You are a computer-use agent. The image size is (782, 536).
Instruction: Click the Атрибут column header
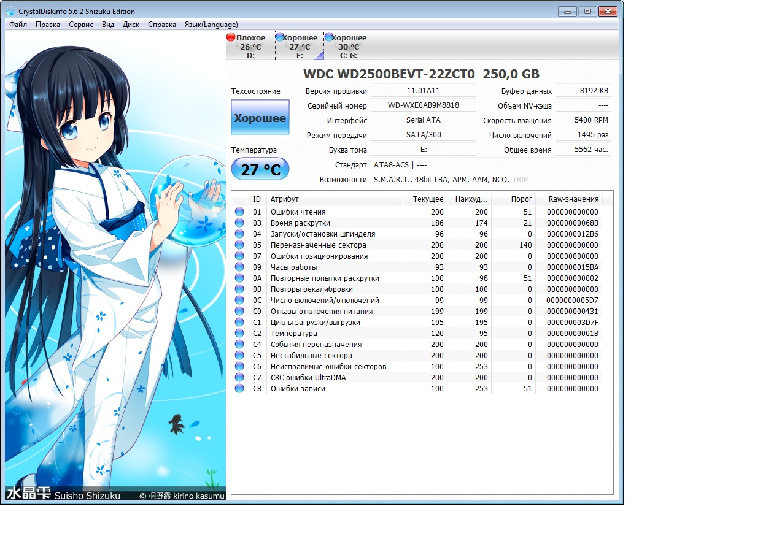click(335, 199)
